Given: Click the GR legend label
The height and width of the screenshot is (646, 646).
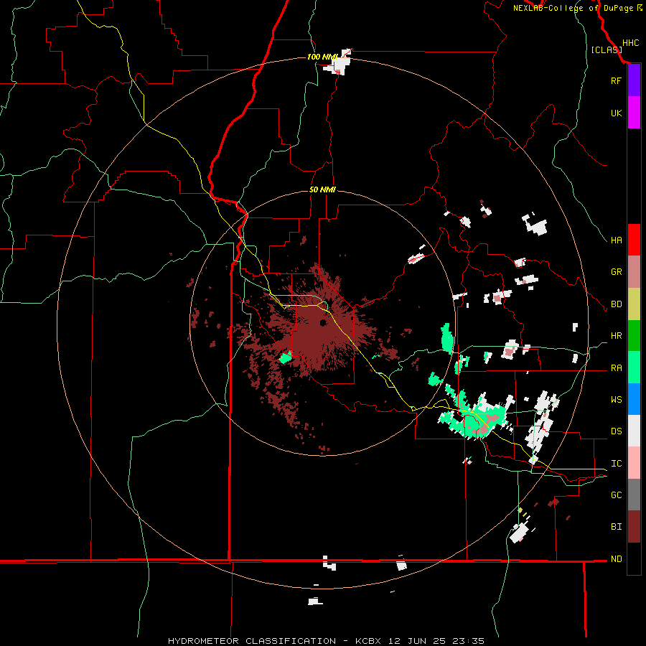Looking at the screenshot, I should [x=616, y=272].
